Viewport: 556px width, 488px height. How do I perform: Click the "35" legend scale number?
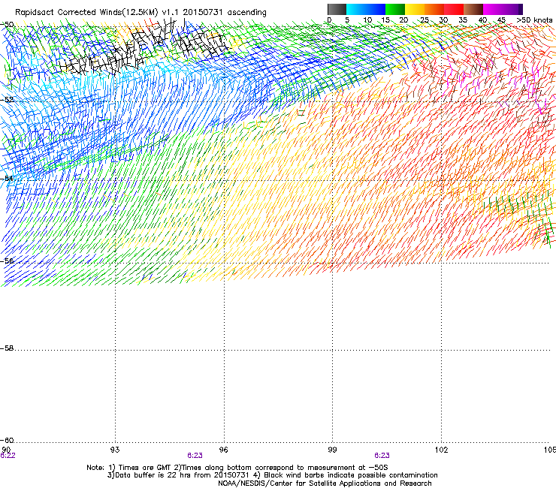463,20
